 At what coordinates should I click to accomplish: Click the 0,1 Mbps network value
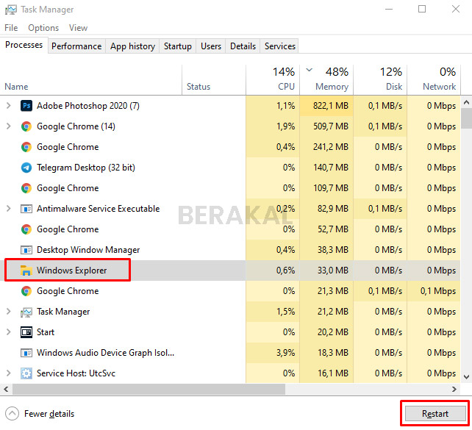click(438, 291)
